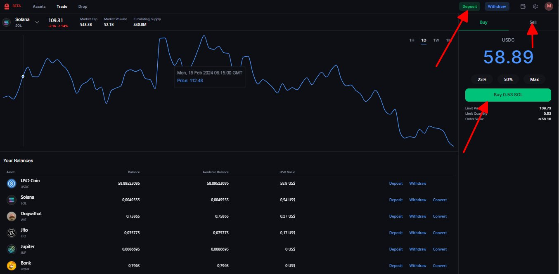Image resolution: width=559 pixels, height=274 pixels.
Task: Click the Solana asset icon in balances
Action: (11, 200)
